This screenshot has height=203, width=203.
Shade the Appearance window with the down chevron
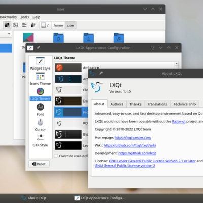click(161, 48)
